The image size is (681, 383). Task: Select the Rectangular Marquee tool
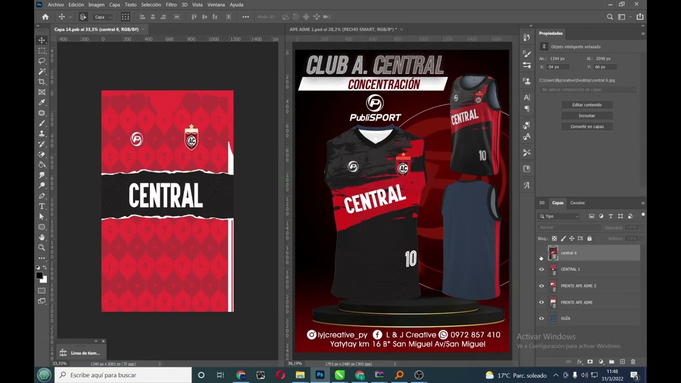tap(41, 51)
